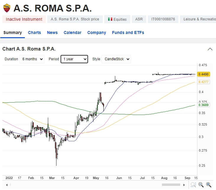This screenshot has height=190, width=216.
Task: Click the chart scroll left arrow
Action: [7, 185]
